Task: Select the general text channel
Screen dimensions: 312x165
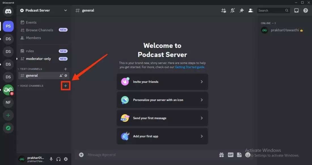Action: [x=44, y=76]
